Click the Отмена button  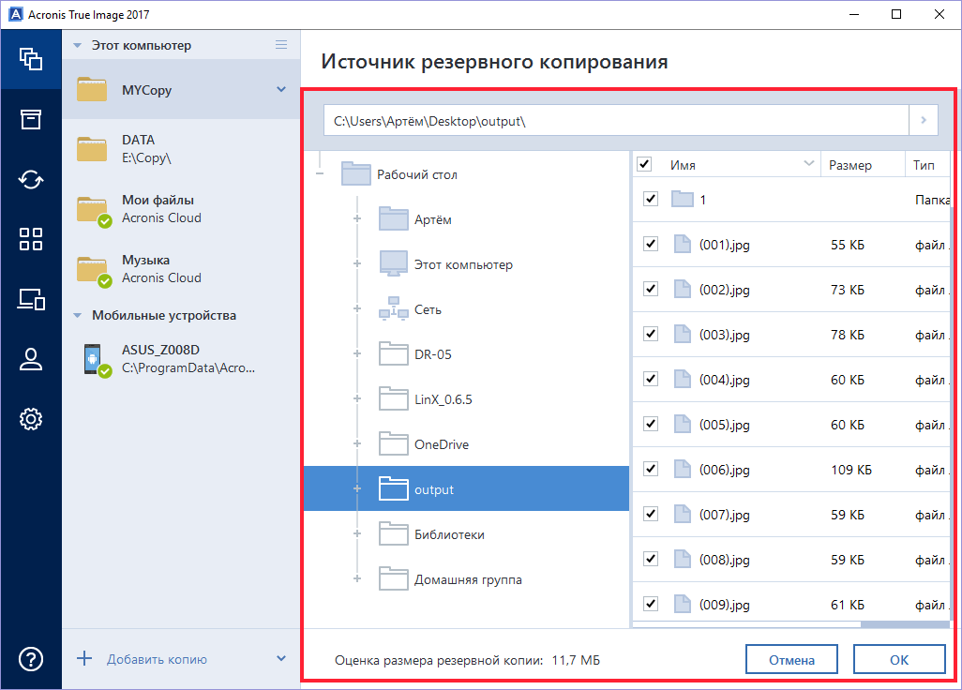point(791,659)
